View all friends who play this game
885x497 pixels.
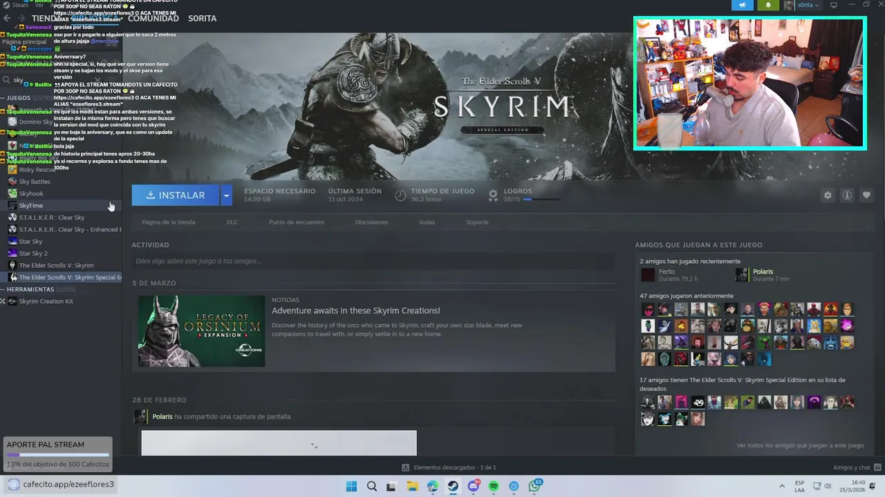click(x=800, y=445)
